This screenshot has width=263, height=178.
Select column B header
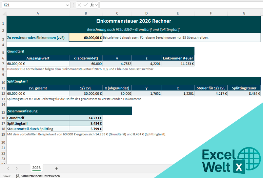(86, 13)
